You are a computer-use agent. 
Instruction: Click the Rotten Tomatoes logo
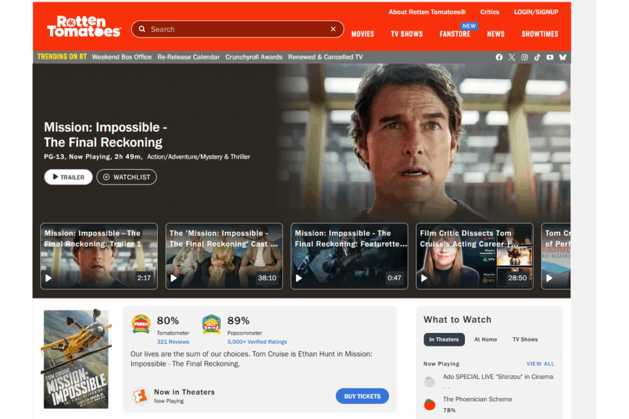point(84,26)
